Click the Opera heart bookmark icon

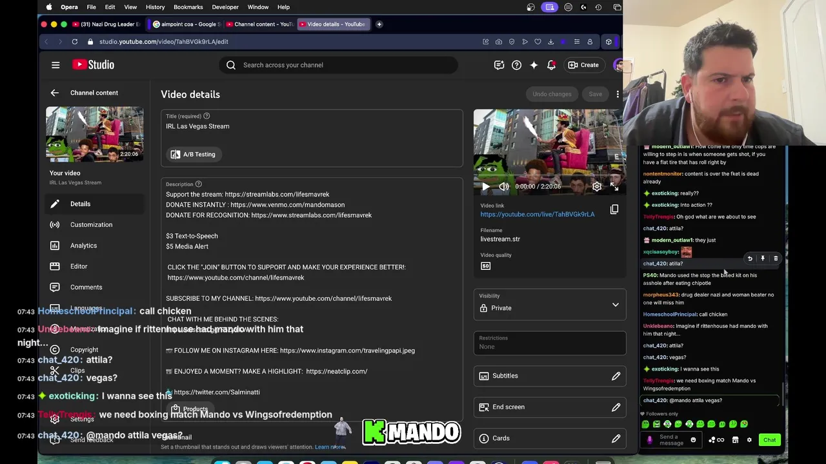(538, 41)
